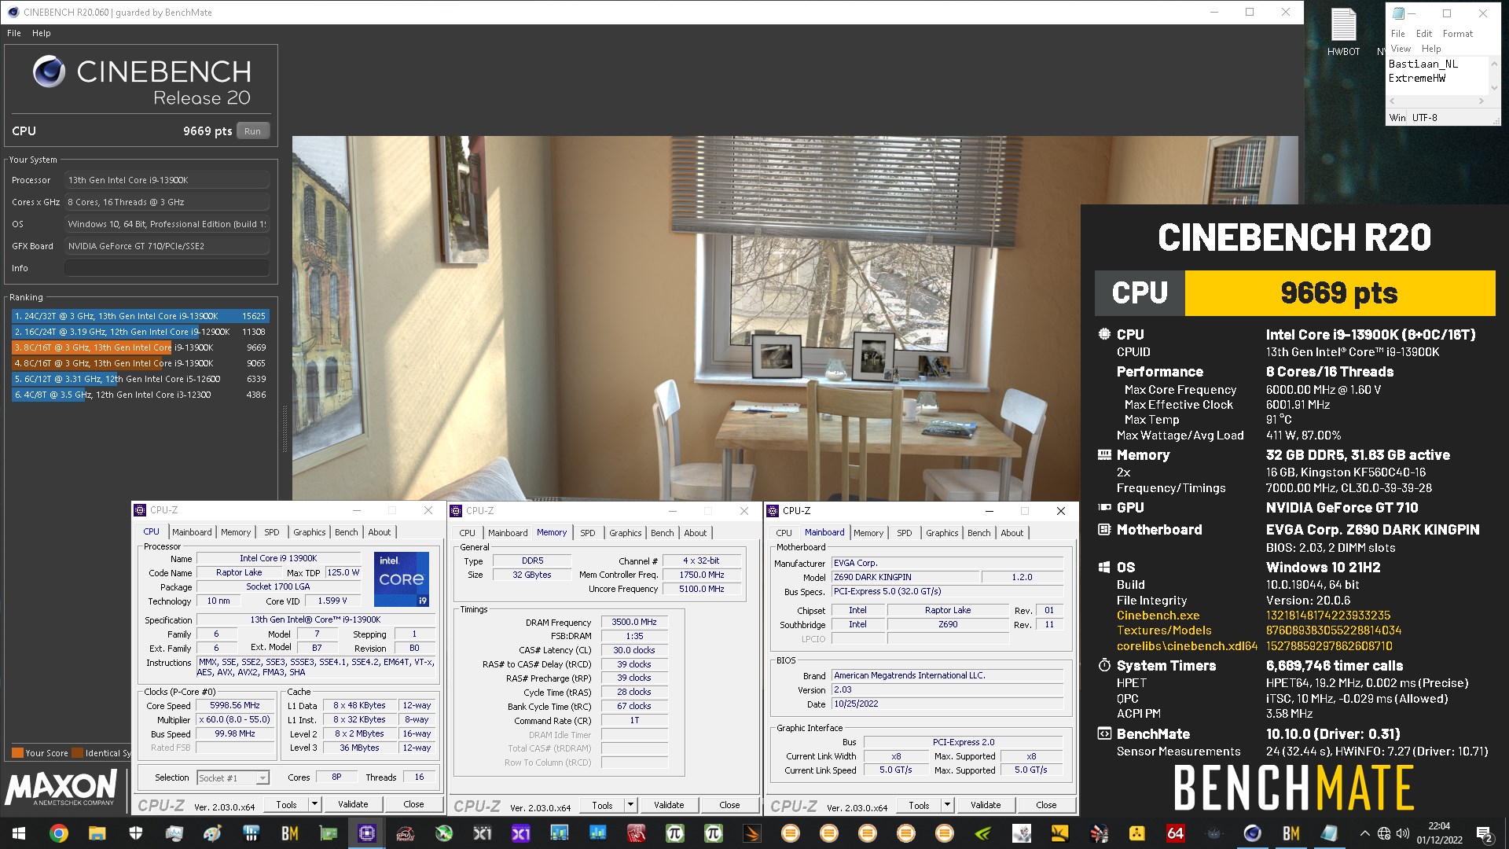Click Cinebench.exe hash in BenchMate panel
This screenshot has height=849, width=1509.
pyautogui.click(x=1327, y=616)
